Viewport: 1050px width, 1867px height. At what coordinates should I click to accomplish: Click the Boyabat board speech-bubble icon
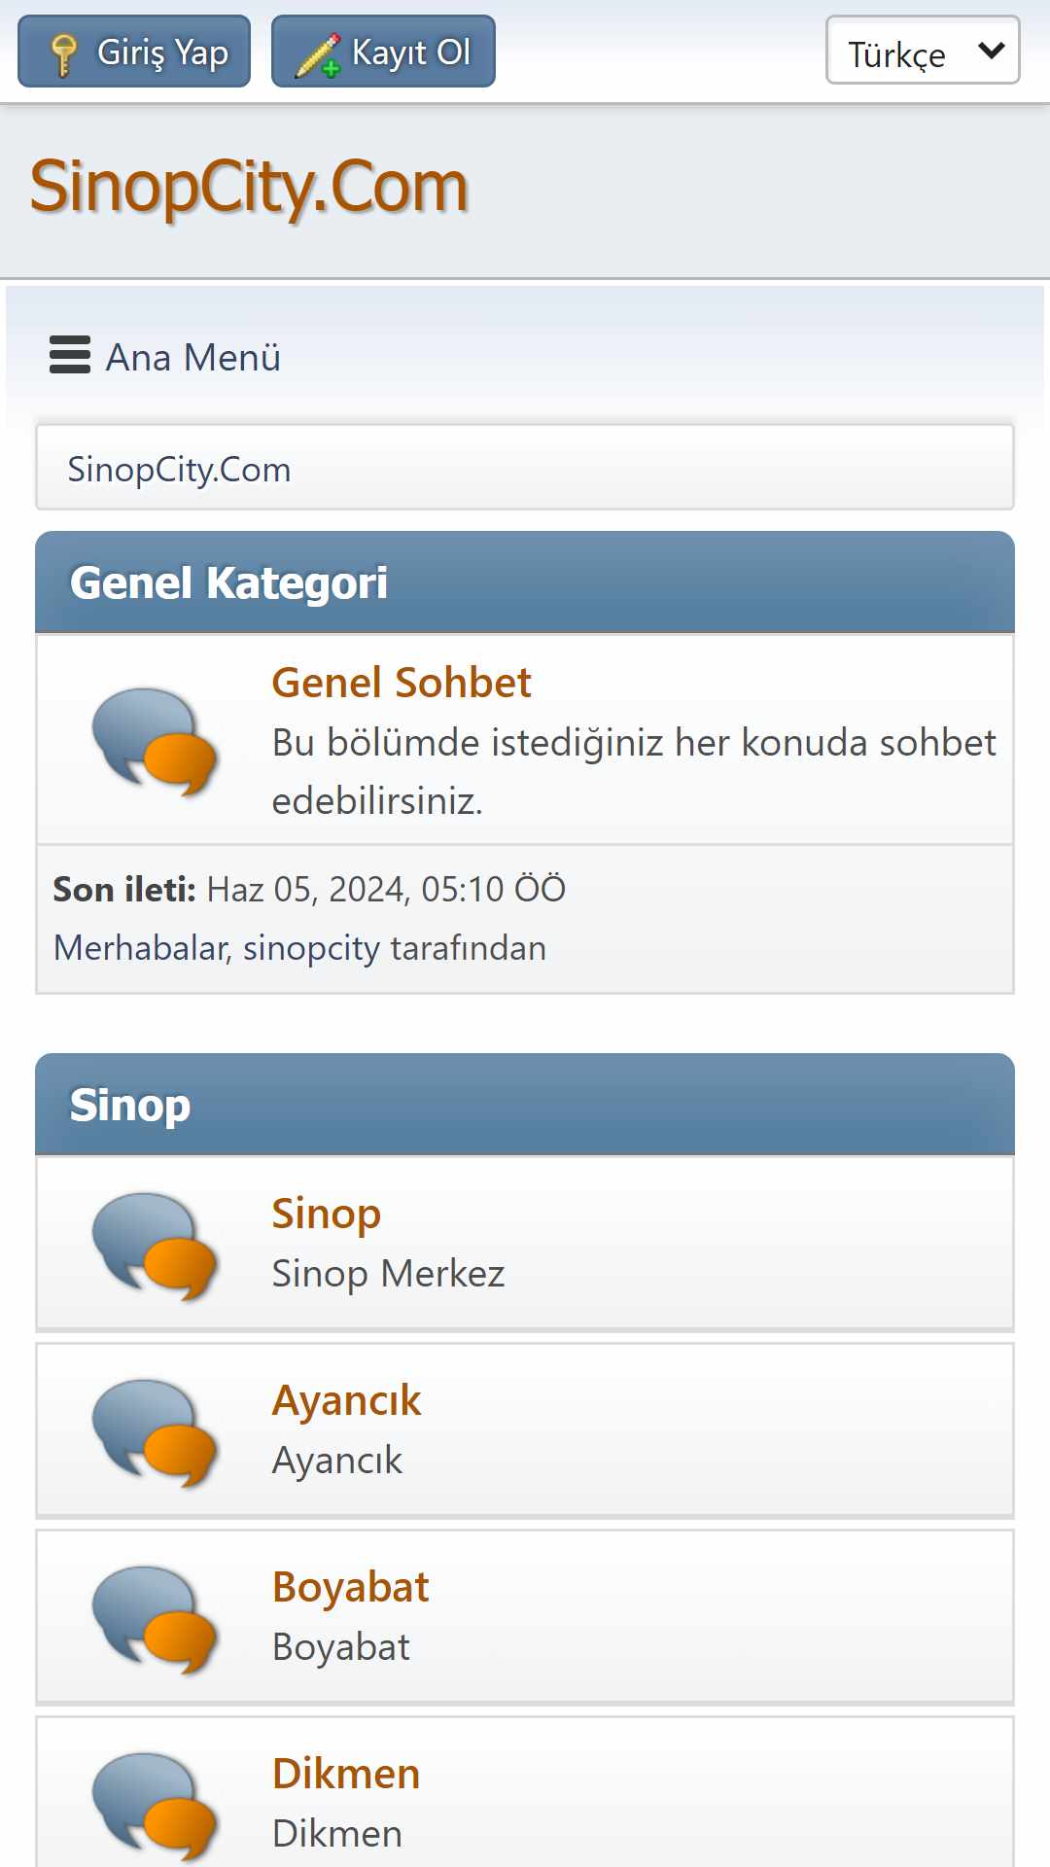coord(154,1618)
